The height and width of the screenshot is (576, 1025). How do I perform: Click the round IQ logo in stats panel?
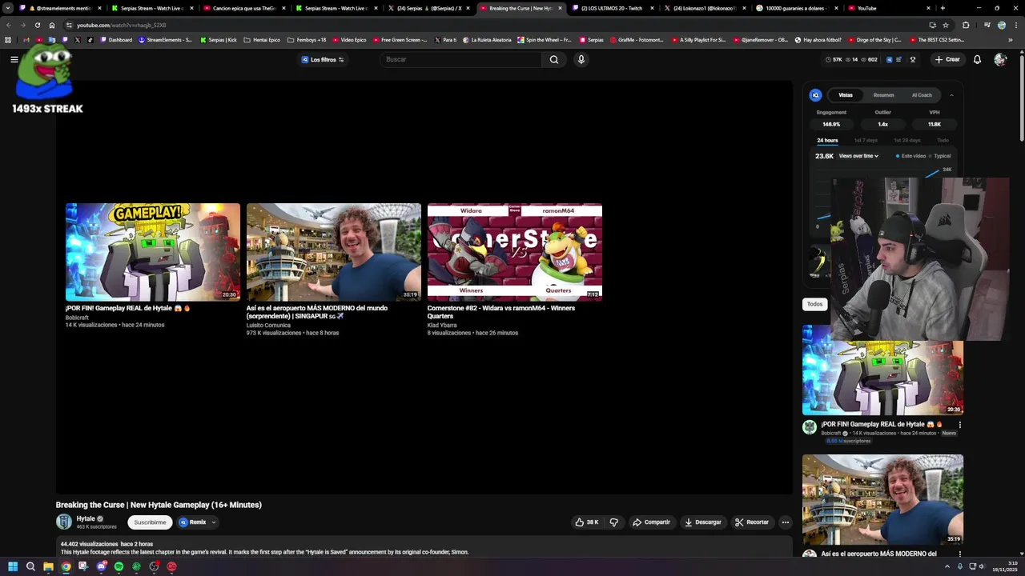click(815, 95)
